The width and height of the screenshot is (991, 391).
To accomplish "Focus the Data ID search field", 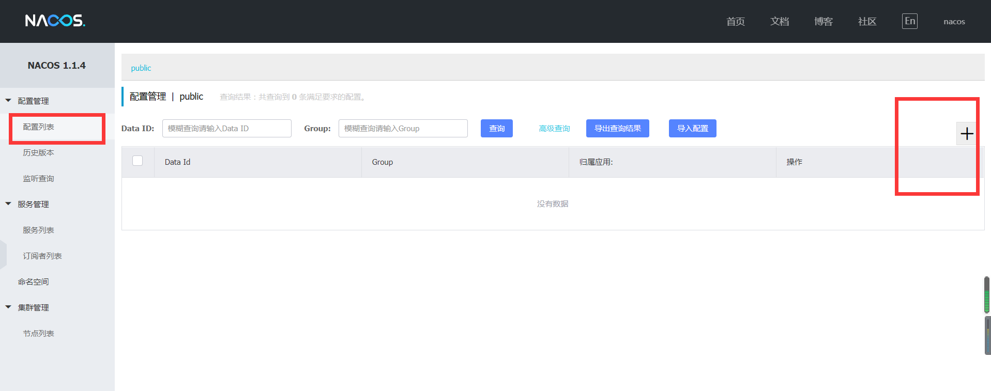I will pyautogui.click(x=227, y=129).
